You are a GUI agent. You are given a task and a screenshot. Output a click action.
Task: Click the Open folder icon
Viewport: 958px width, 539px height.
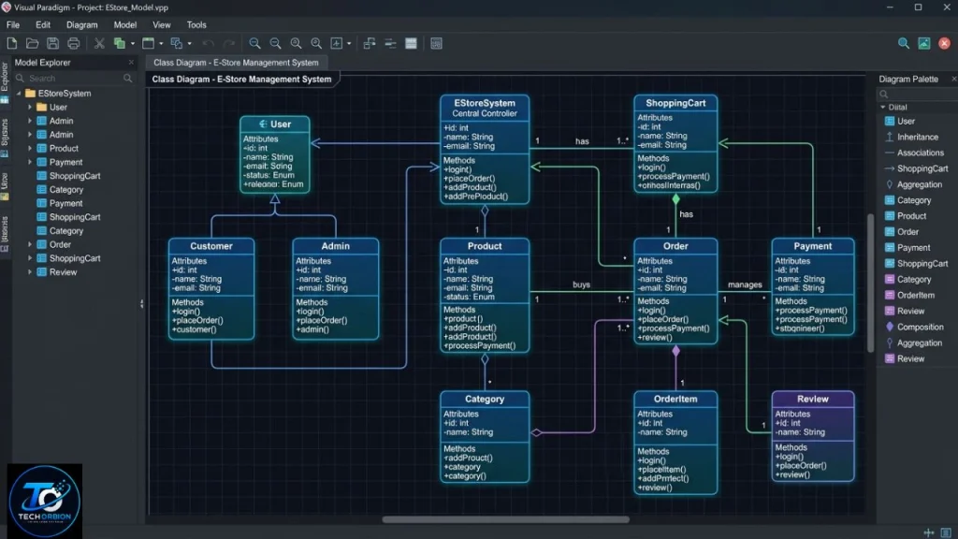tap(33, 43)
